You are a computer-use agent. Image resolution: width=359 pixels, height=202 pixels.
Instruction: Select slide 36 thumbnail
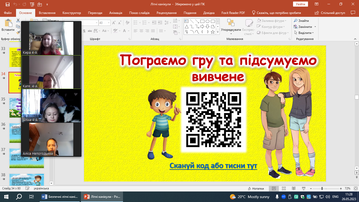pyautogui.click(x=27, y=133)
